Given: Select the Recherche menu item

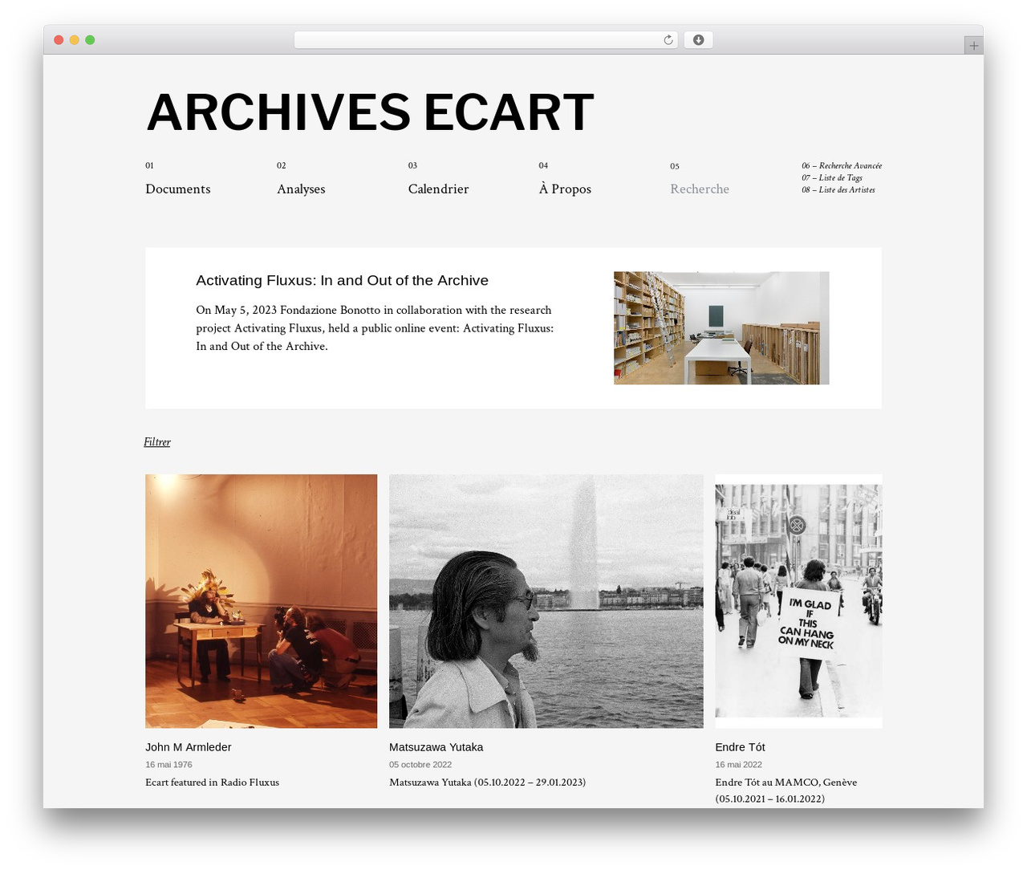Looking at the screenshot, I should pyautogui.click(x=700, y=189).
